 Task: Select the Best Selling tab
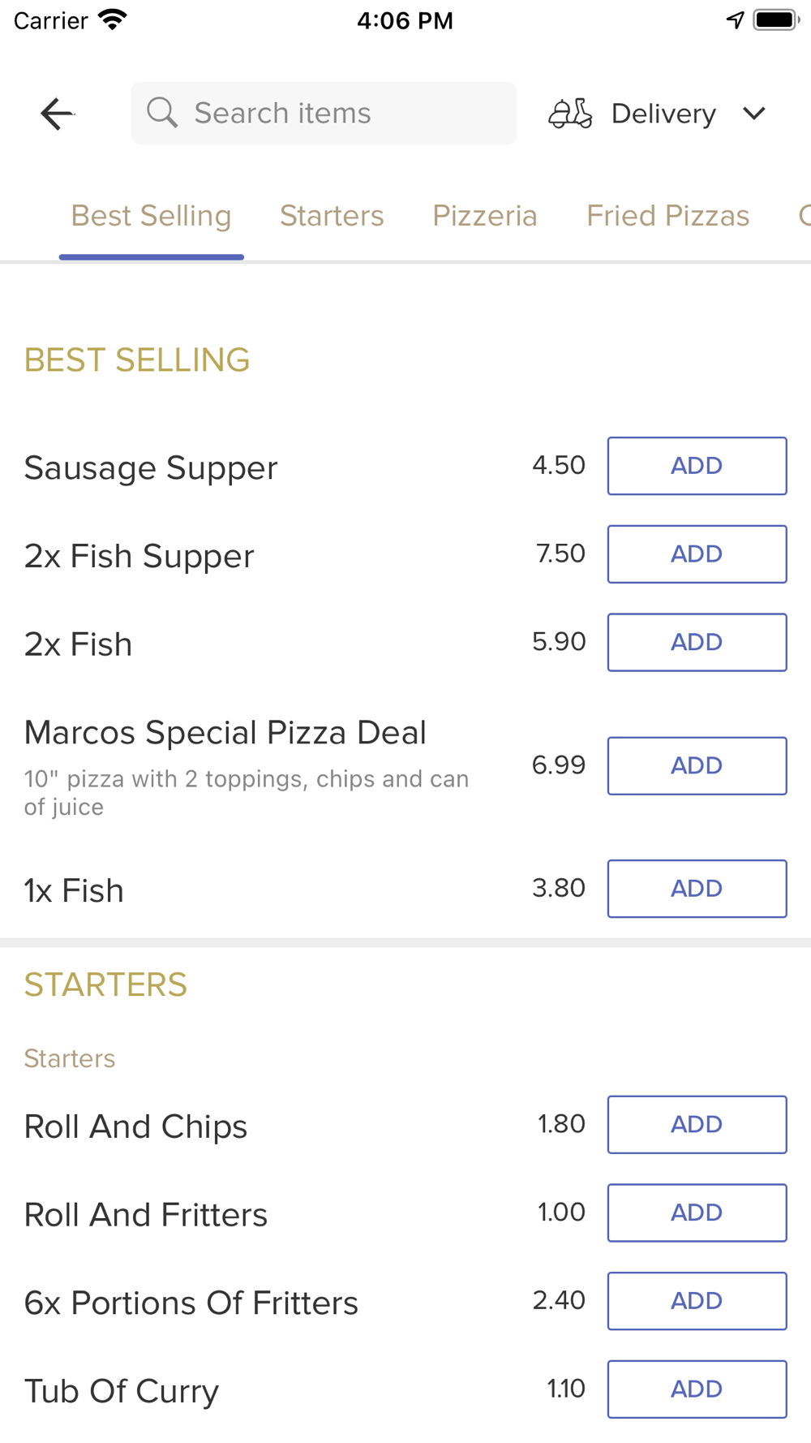152,216
